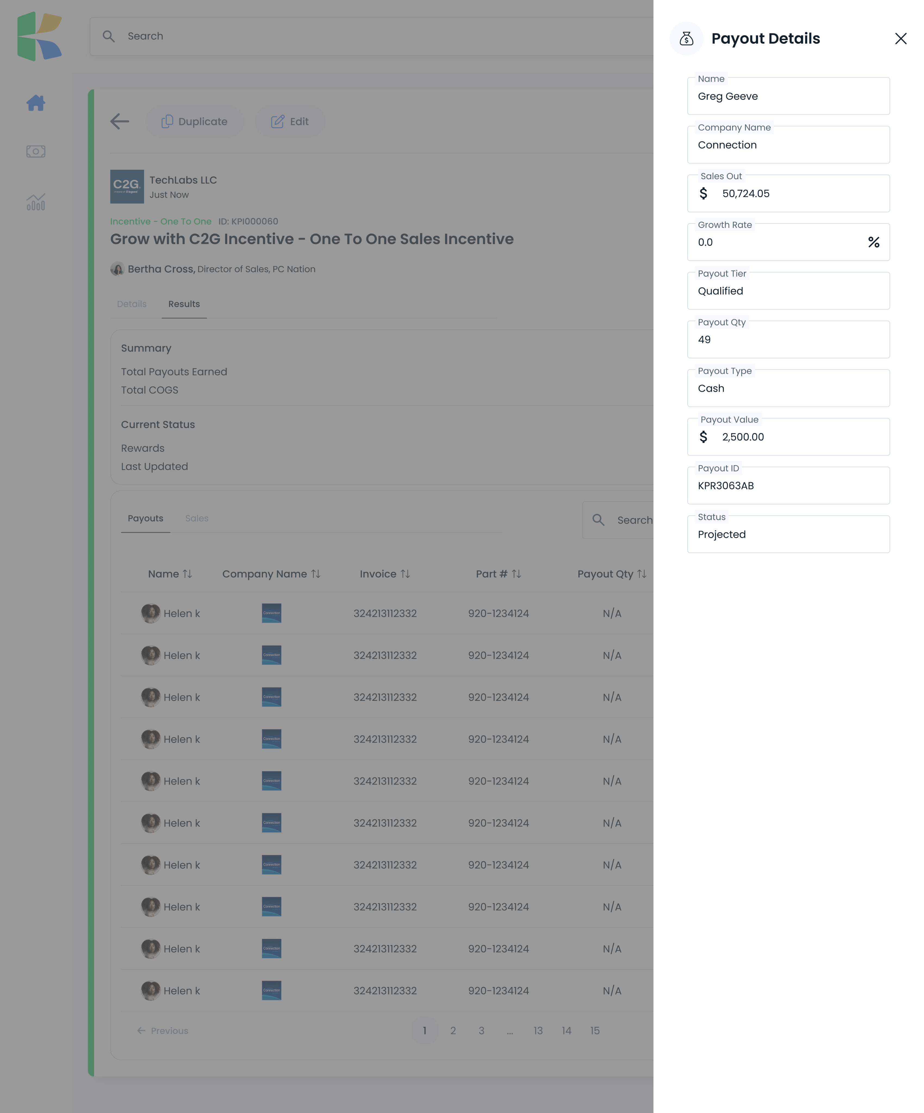Click the Previous pagination link
924x1113 pixels.
163,1030
